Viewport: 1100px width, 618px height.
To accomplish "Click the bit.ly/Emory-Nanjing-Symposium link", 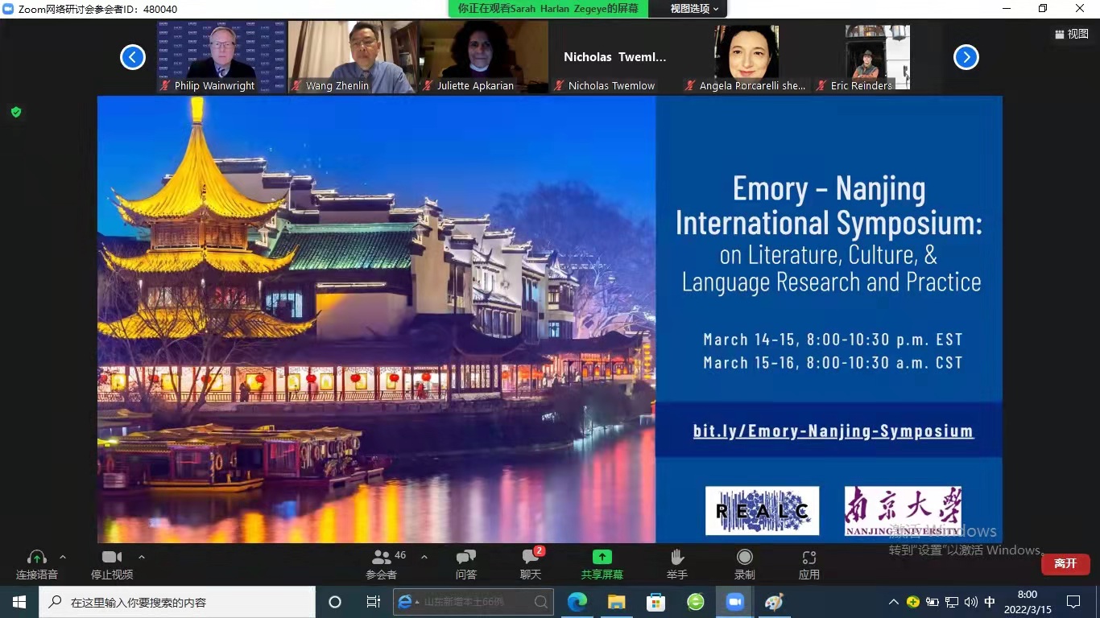I will point(833,431).
